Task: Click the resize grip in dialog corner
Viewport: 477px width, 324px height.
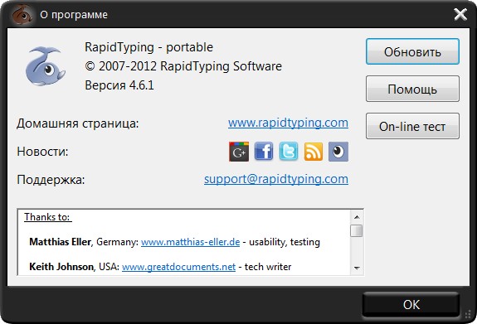Action: (x=468, y=313)
